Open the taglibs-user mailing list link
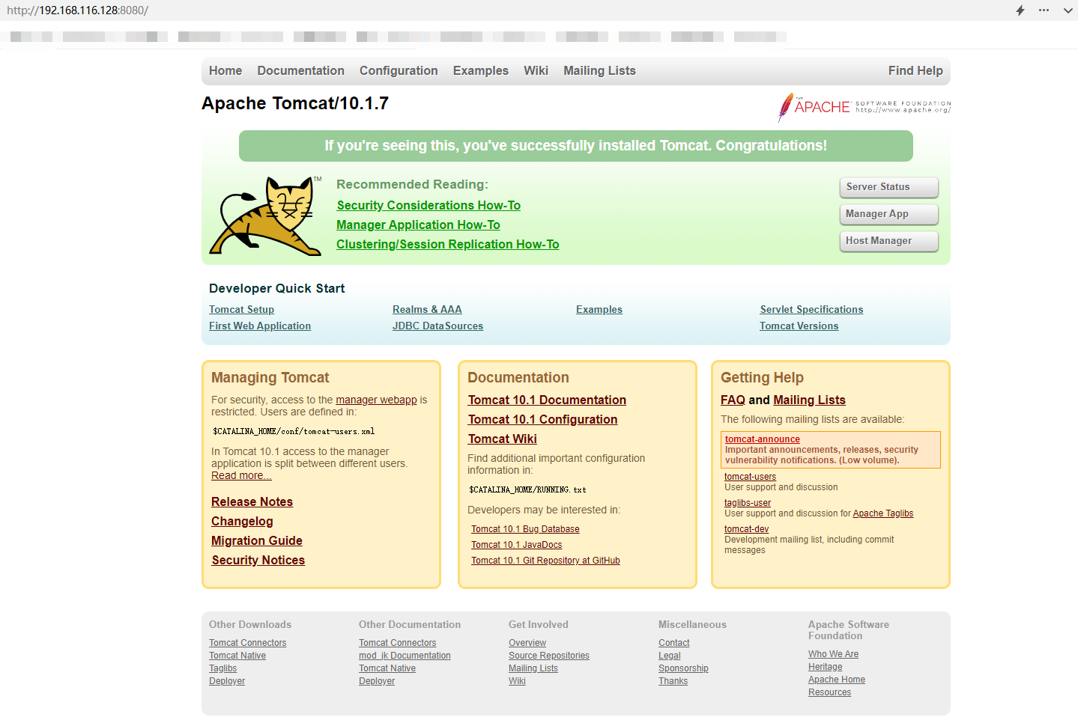The height and width of the screenshot is (720, 1078). [x=748, y=503]
